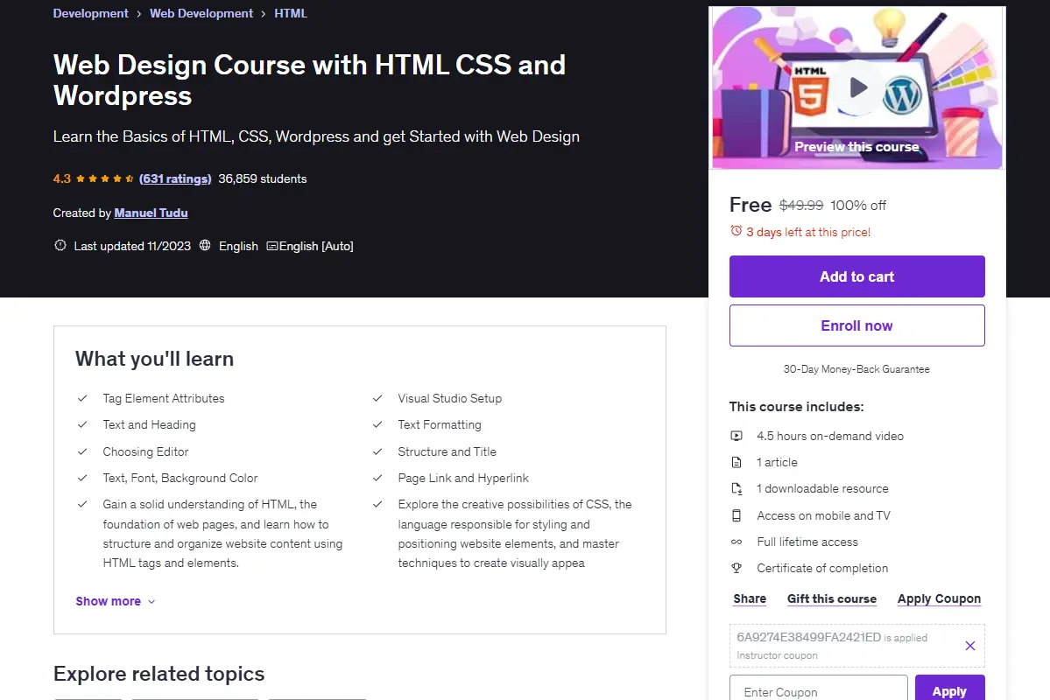Click the checkmark beside Tag Element Attributes
Image resolution: width=1050 pixels, height=700 pixels.
coord(82,398)
